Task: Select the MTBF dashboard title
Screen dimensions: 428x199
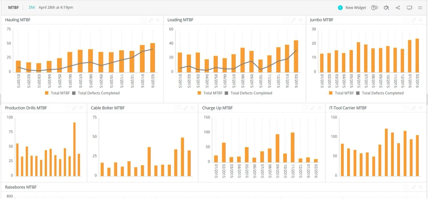Action: 14,7
